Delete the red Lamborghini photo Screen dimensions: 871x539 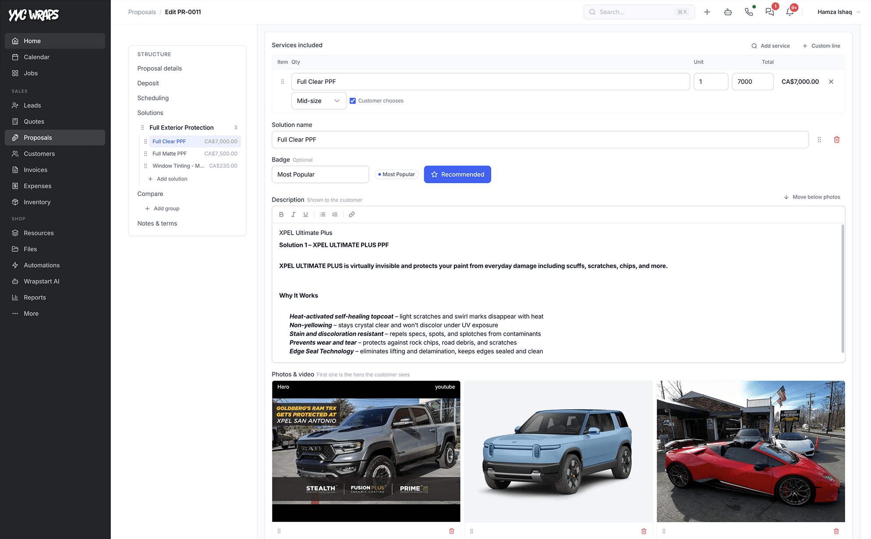pos(836,531)
